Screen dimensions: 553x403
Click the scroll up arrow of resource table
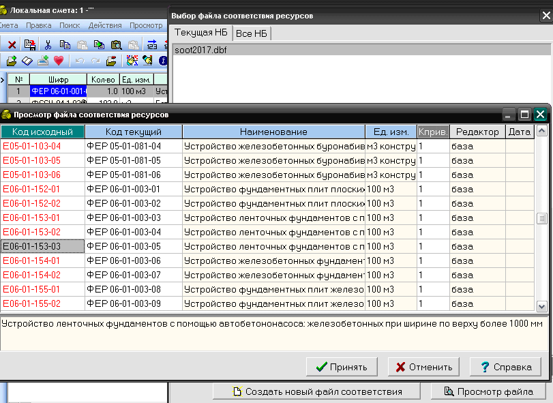click(541, 131)
